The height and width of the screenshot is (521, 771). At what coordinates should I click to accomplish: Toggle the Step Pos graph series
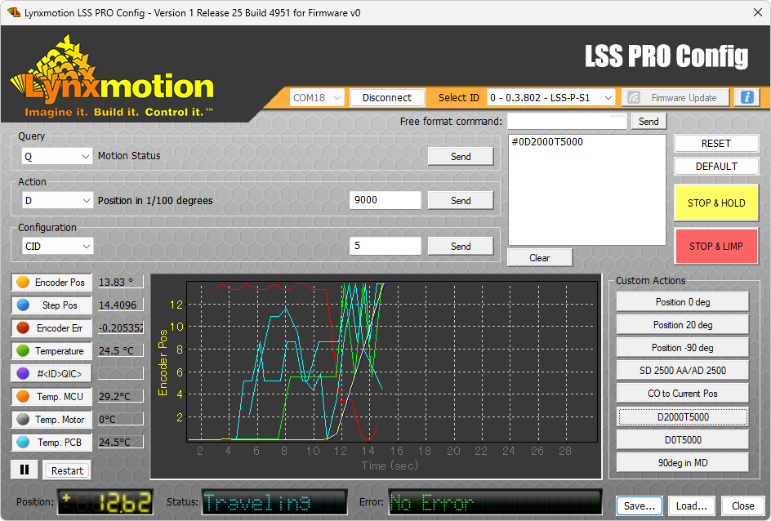tap(51, 305)
